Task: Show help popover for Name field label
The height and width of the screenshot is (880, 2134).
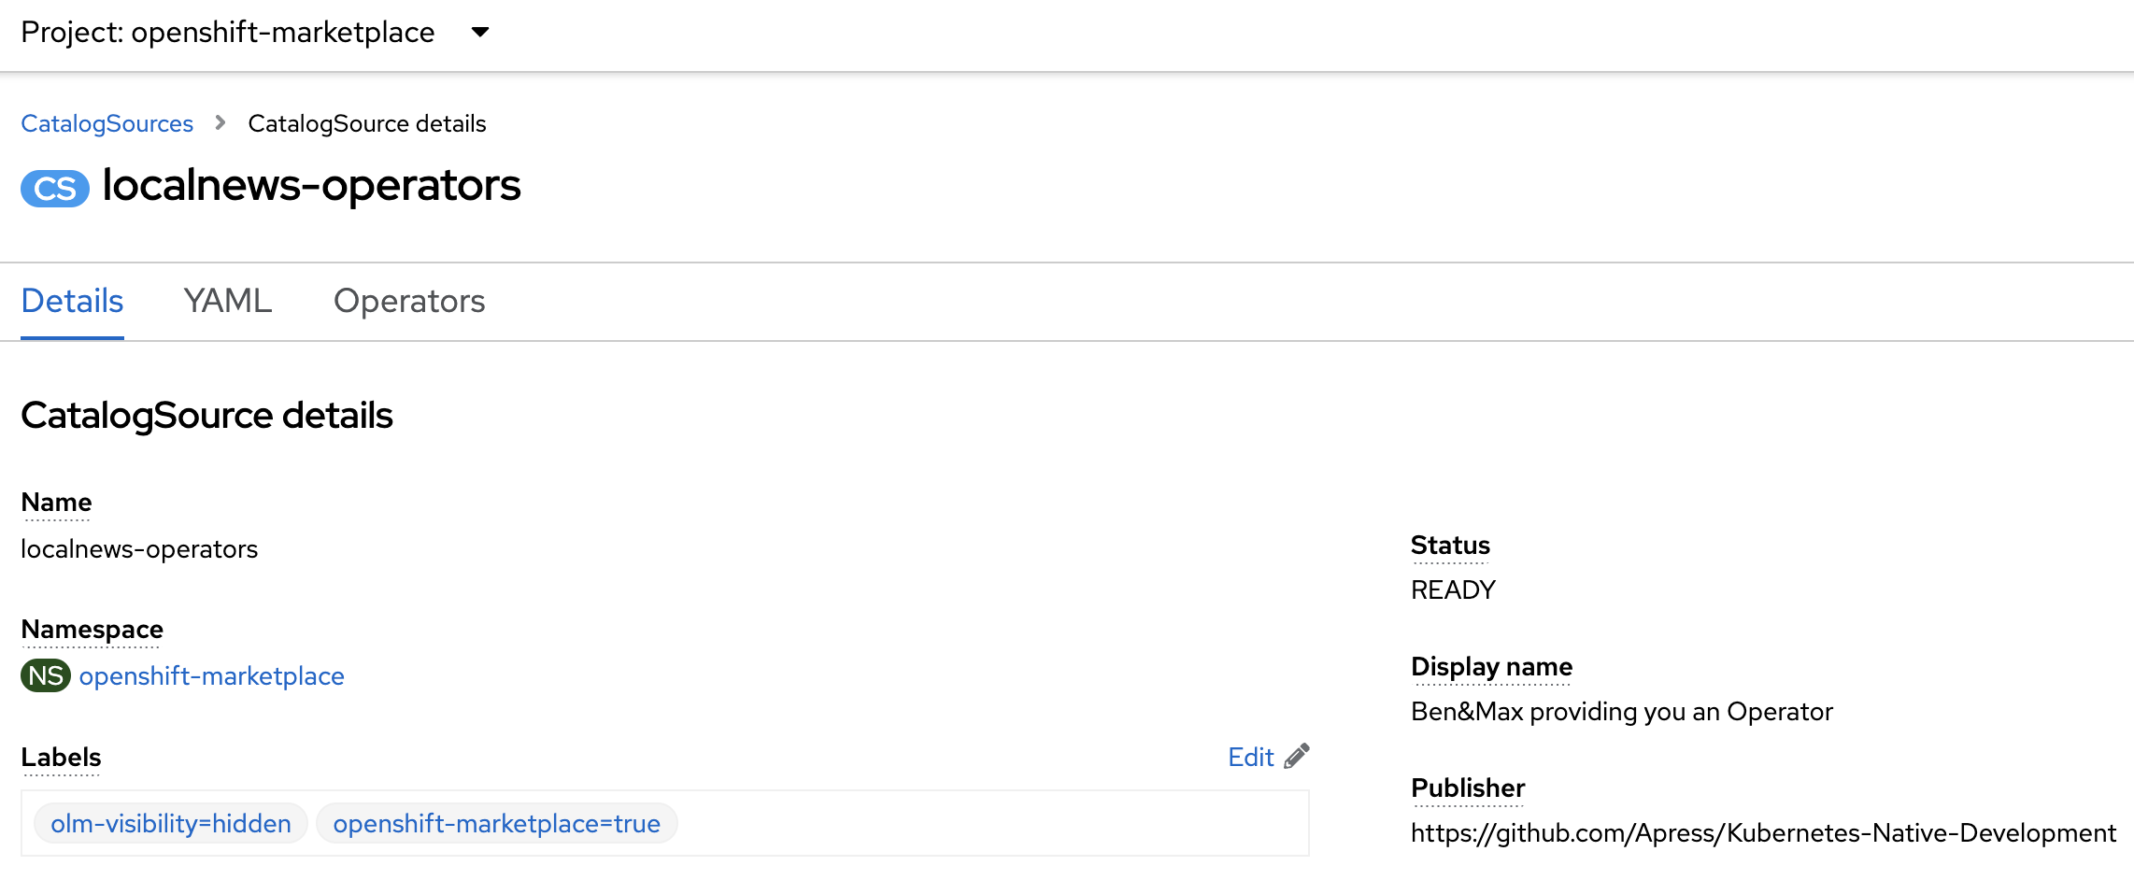Action: tap(56, 503)
